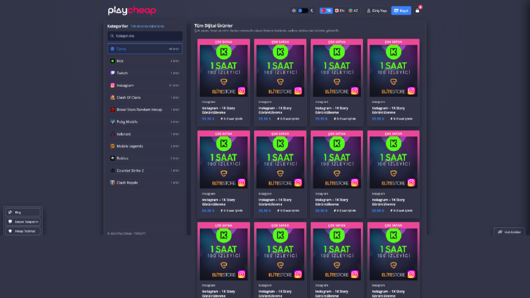Switch language to TR
Image resolution: width=530 pixels, height=298 pixels.
click(326, 11)
